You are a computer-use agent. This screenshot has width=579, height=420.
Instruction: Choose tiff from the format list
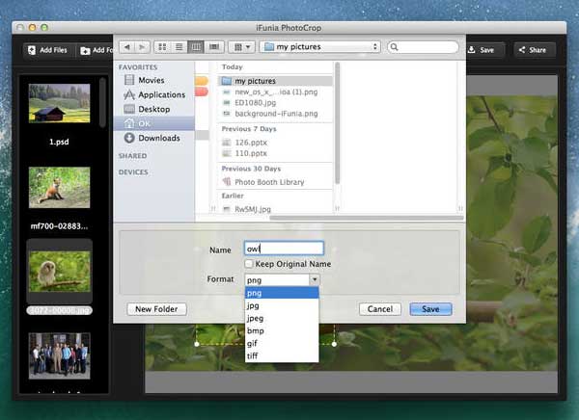[282, 355]
